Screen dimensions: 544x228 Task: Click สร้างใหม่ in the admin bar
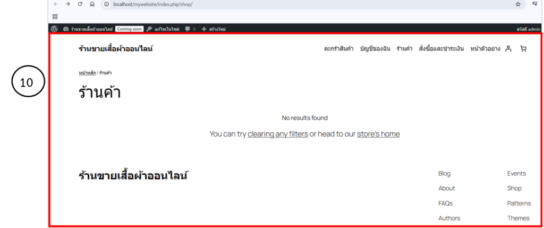point(214,29)
